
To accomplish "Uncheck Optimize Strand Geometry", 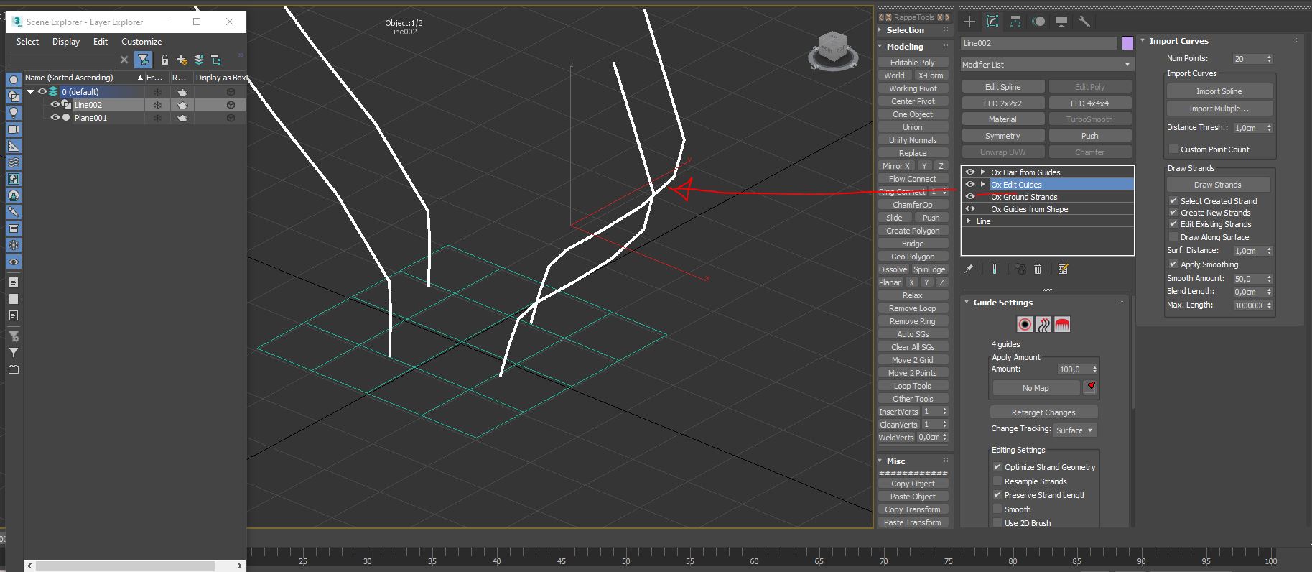I will [x=997, y=466].
